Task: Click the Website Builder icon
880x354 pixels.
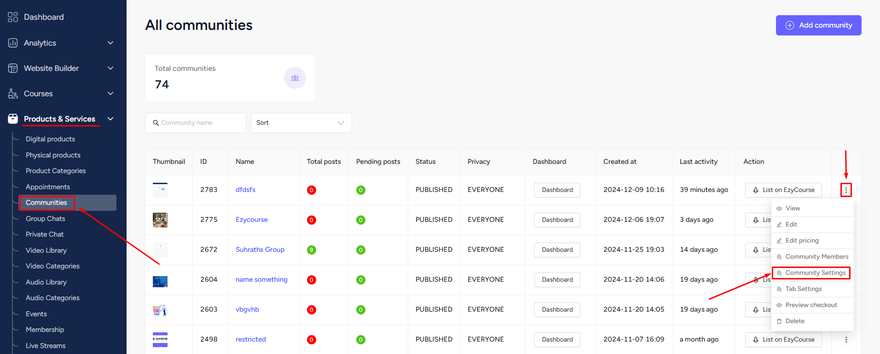Action: click(13, 68)
